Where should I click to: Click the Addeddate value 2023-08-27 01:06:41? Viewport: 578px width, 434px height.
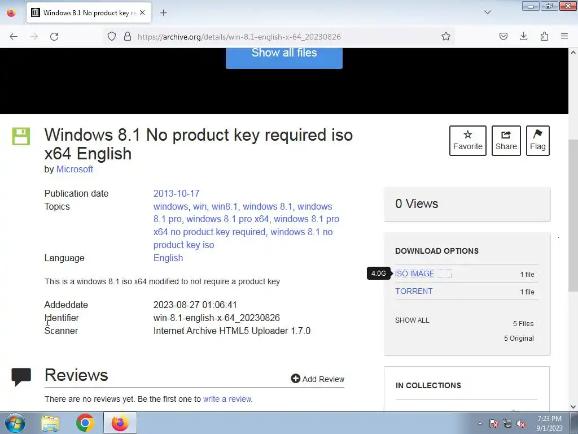pyautogui.click(x=195, y=305)
